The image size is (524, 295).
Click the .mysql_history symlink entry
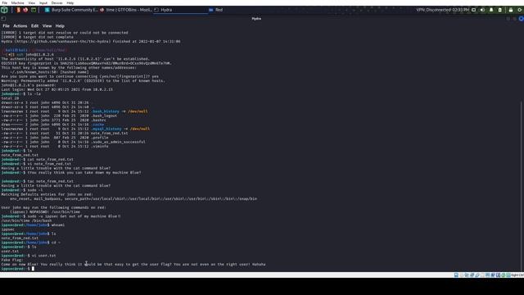click(106, 129)
